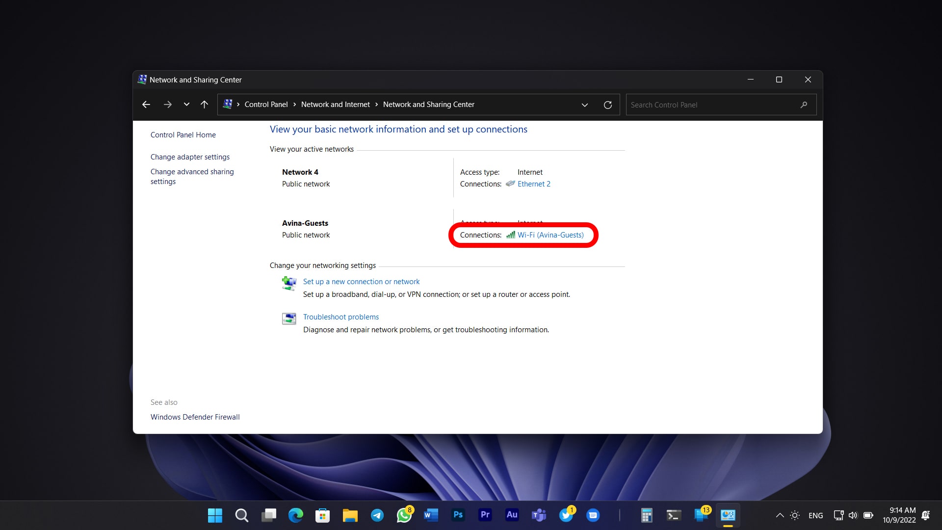
Task: Open network tray icon
Action: (838, 515)
